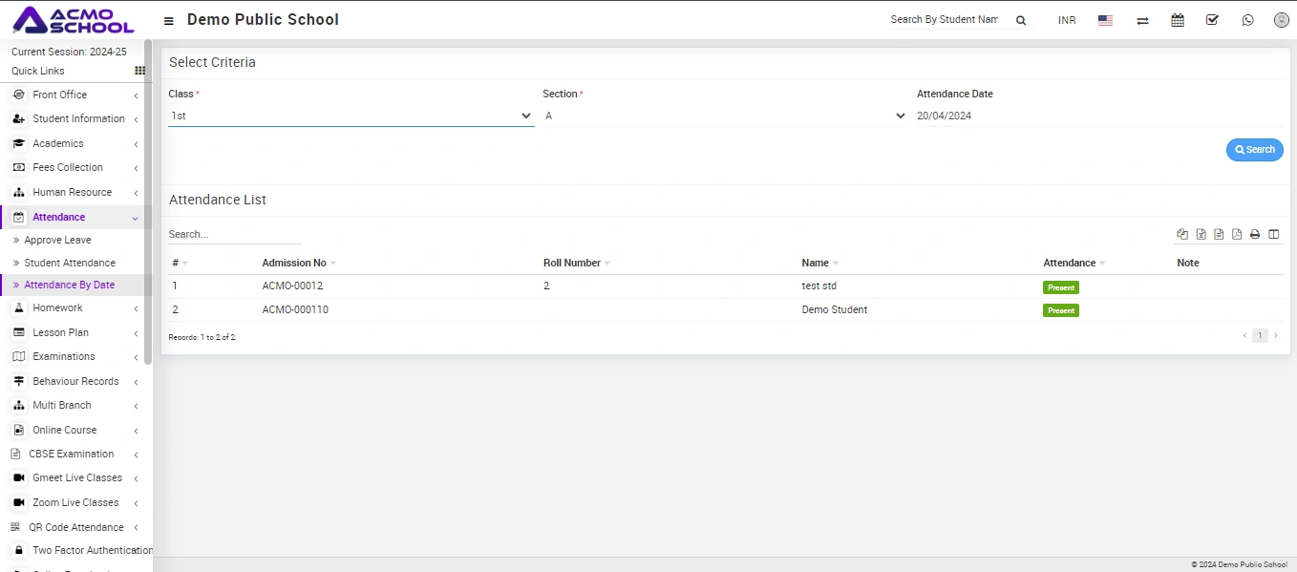
Task: Open the Class dropdown
Action: point(351,116)
